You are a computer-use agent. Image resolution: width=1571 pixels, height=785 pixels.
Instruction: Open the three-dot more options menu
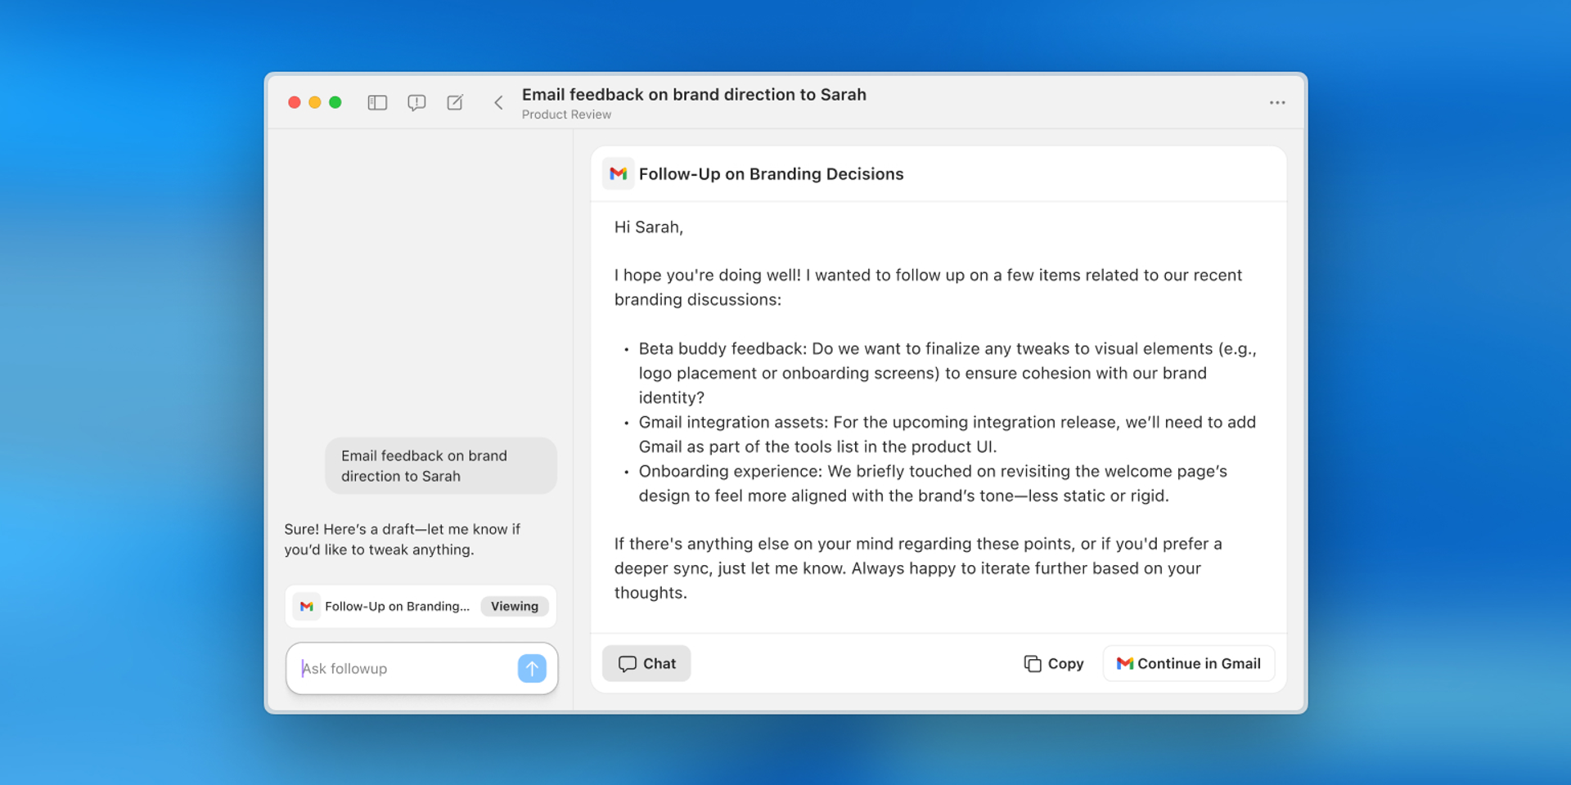coord(1276,102)
